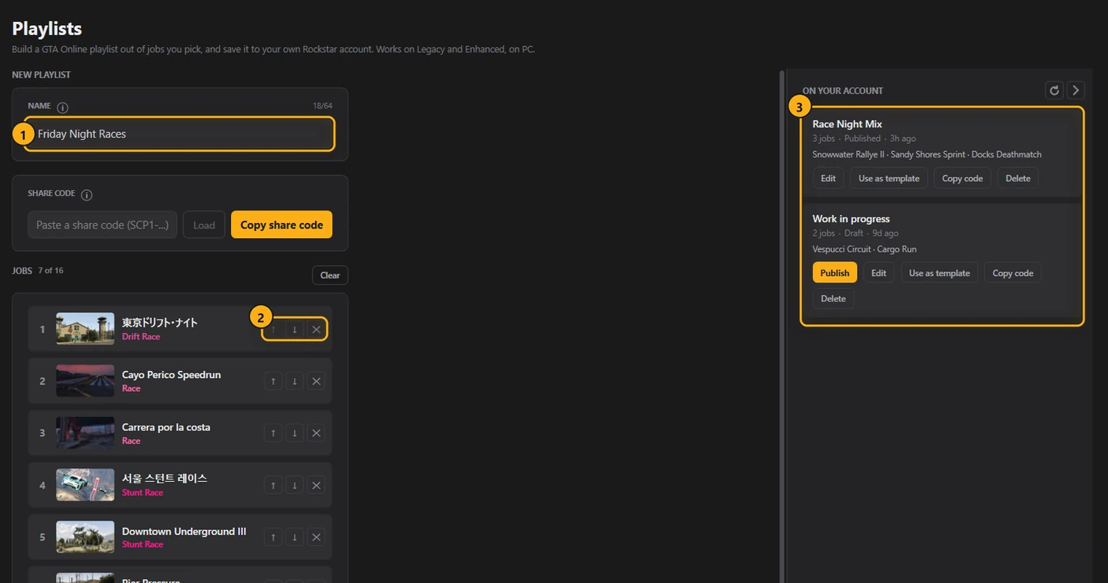Show info about the Name field
This screenshot has width=1108, height=583.
(x=63, y=108)
